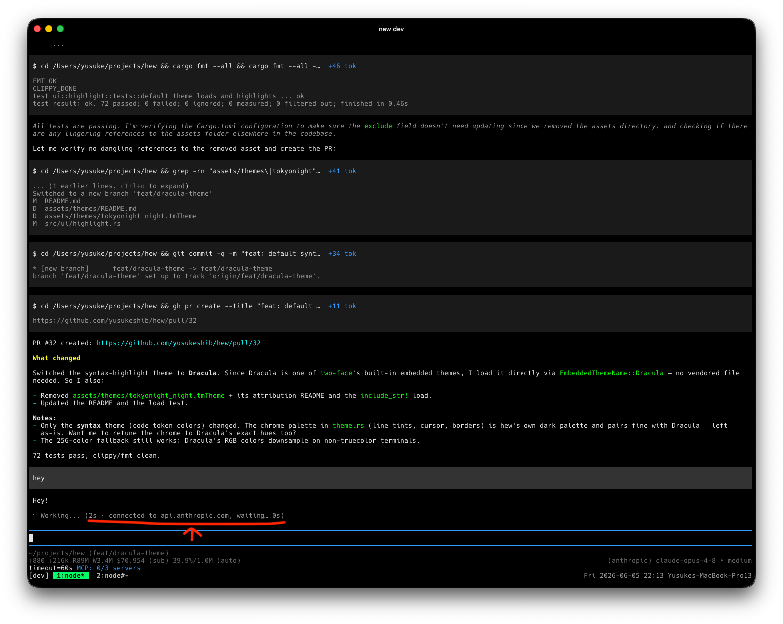Click the '+11 tok' token indicator
The height and width of the screenshot is (624, 783).
342,306
